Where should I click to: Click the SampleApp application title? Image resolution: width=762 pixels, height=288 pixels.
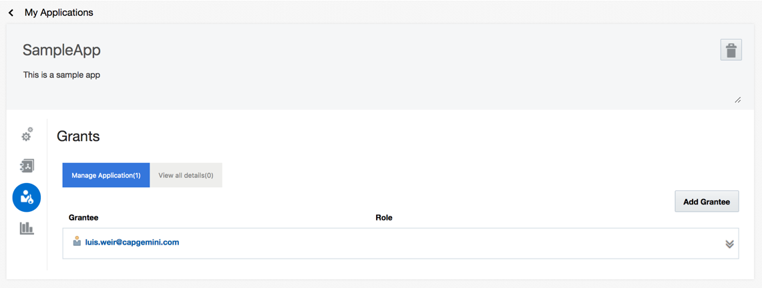(x=61, y=50)
